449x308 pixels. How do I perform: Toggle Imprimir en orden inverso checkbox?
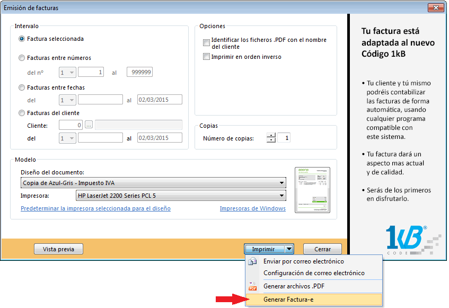[x=207, y=57]
